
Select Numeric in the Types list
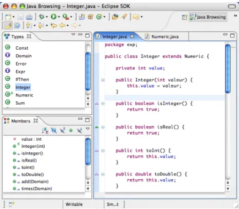tap(24, 95)
